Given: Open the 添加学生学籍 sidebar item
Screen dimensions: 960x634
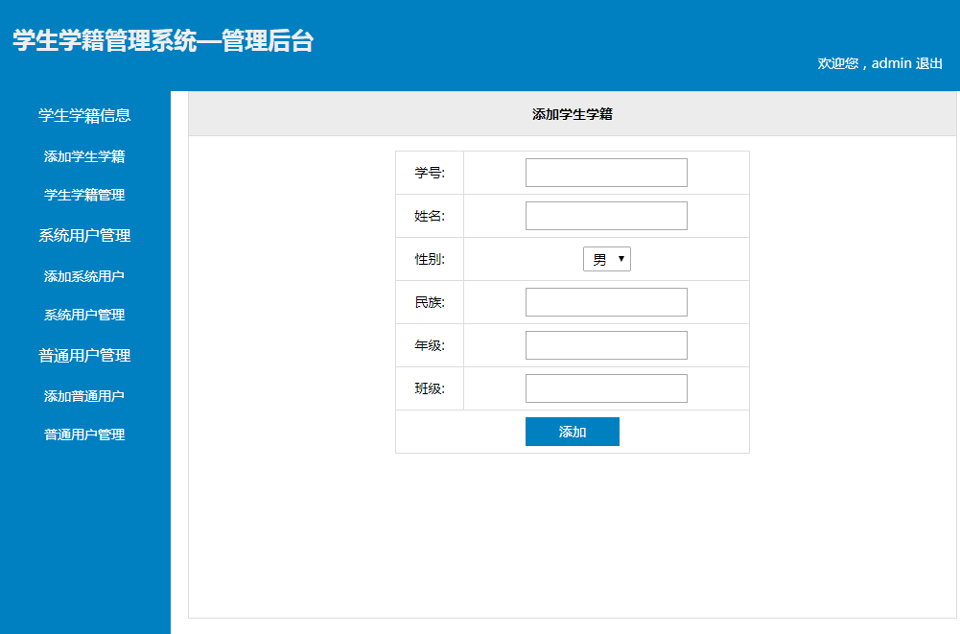Looking at the screenshot, I should [84, 156].
